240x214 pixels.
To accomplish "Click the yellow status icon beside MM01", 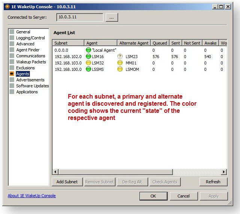I will pos(120,63).
